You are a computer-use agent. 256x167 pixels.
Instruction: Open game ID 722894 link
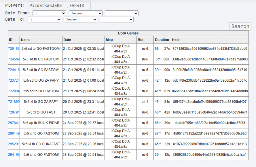14,91
